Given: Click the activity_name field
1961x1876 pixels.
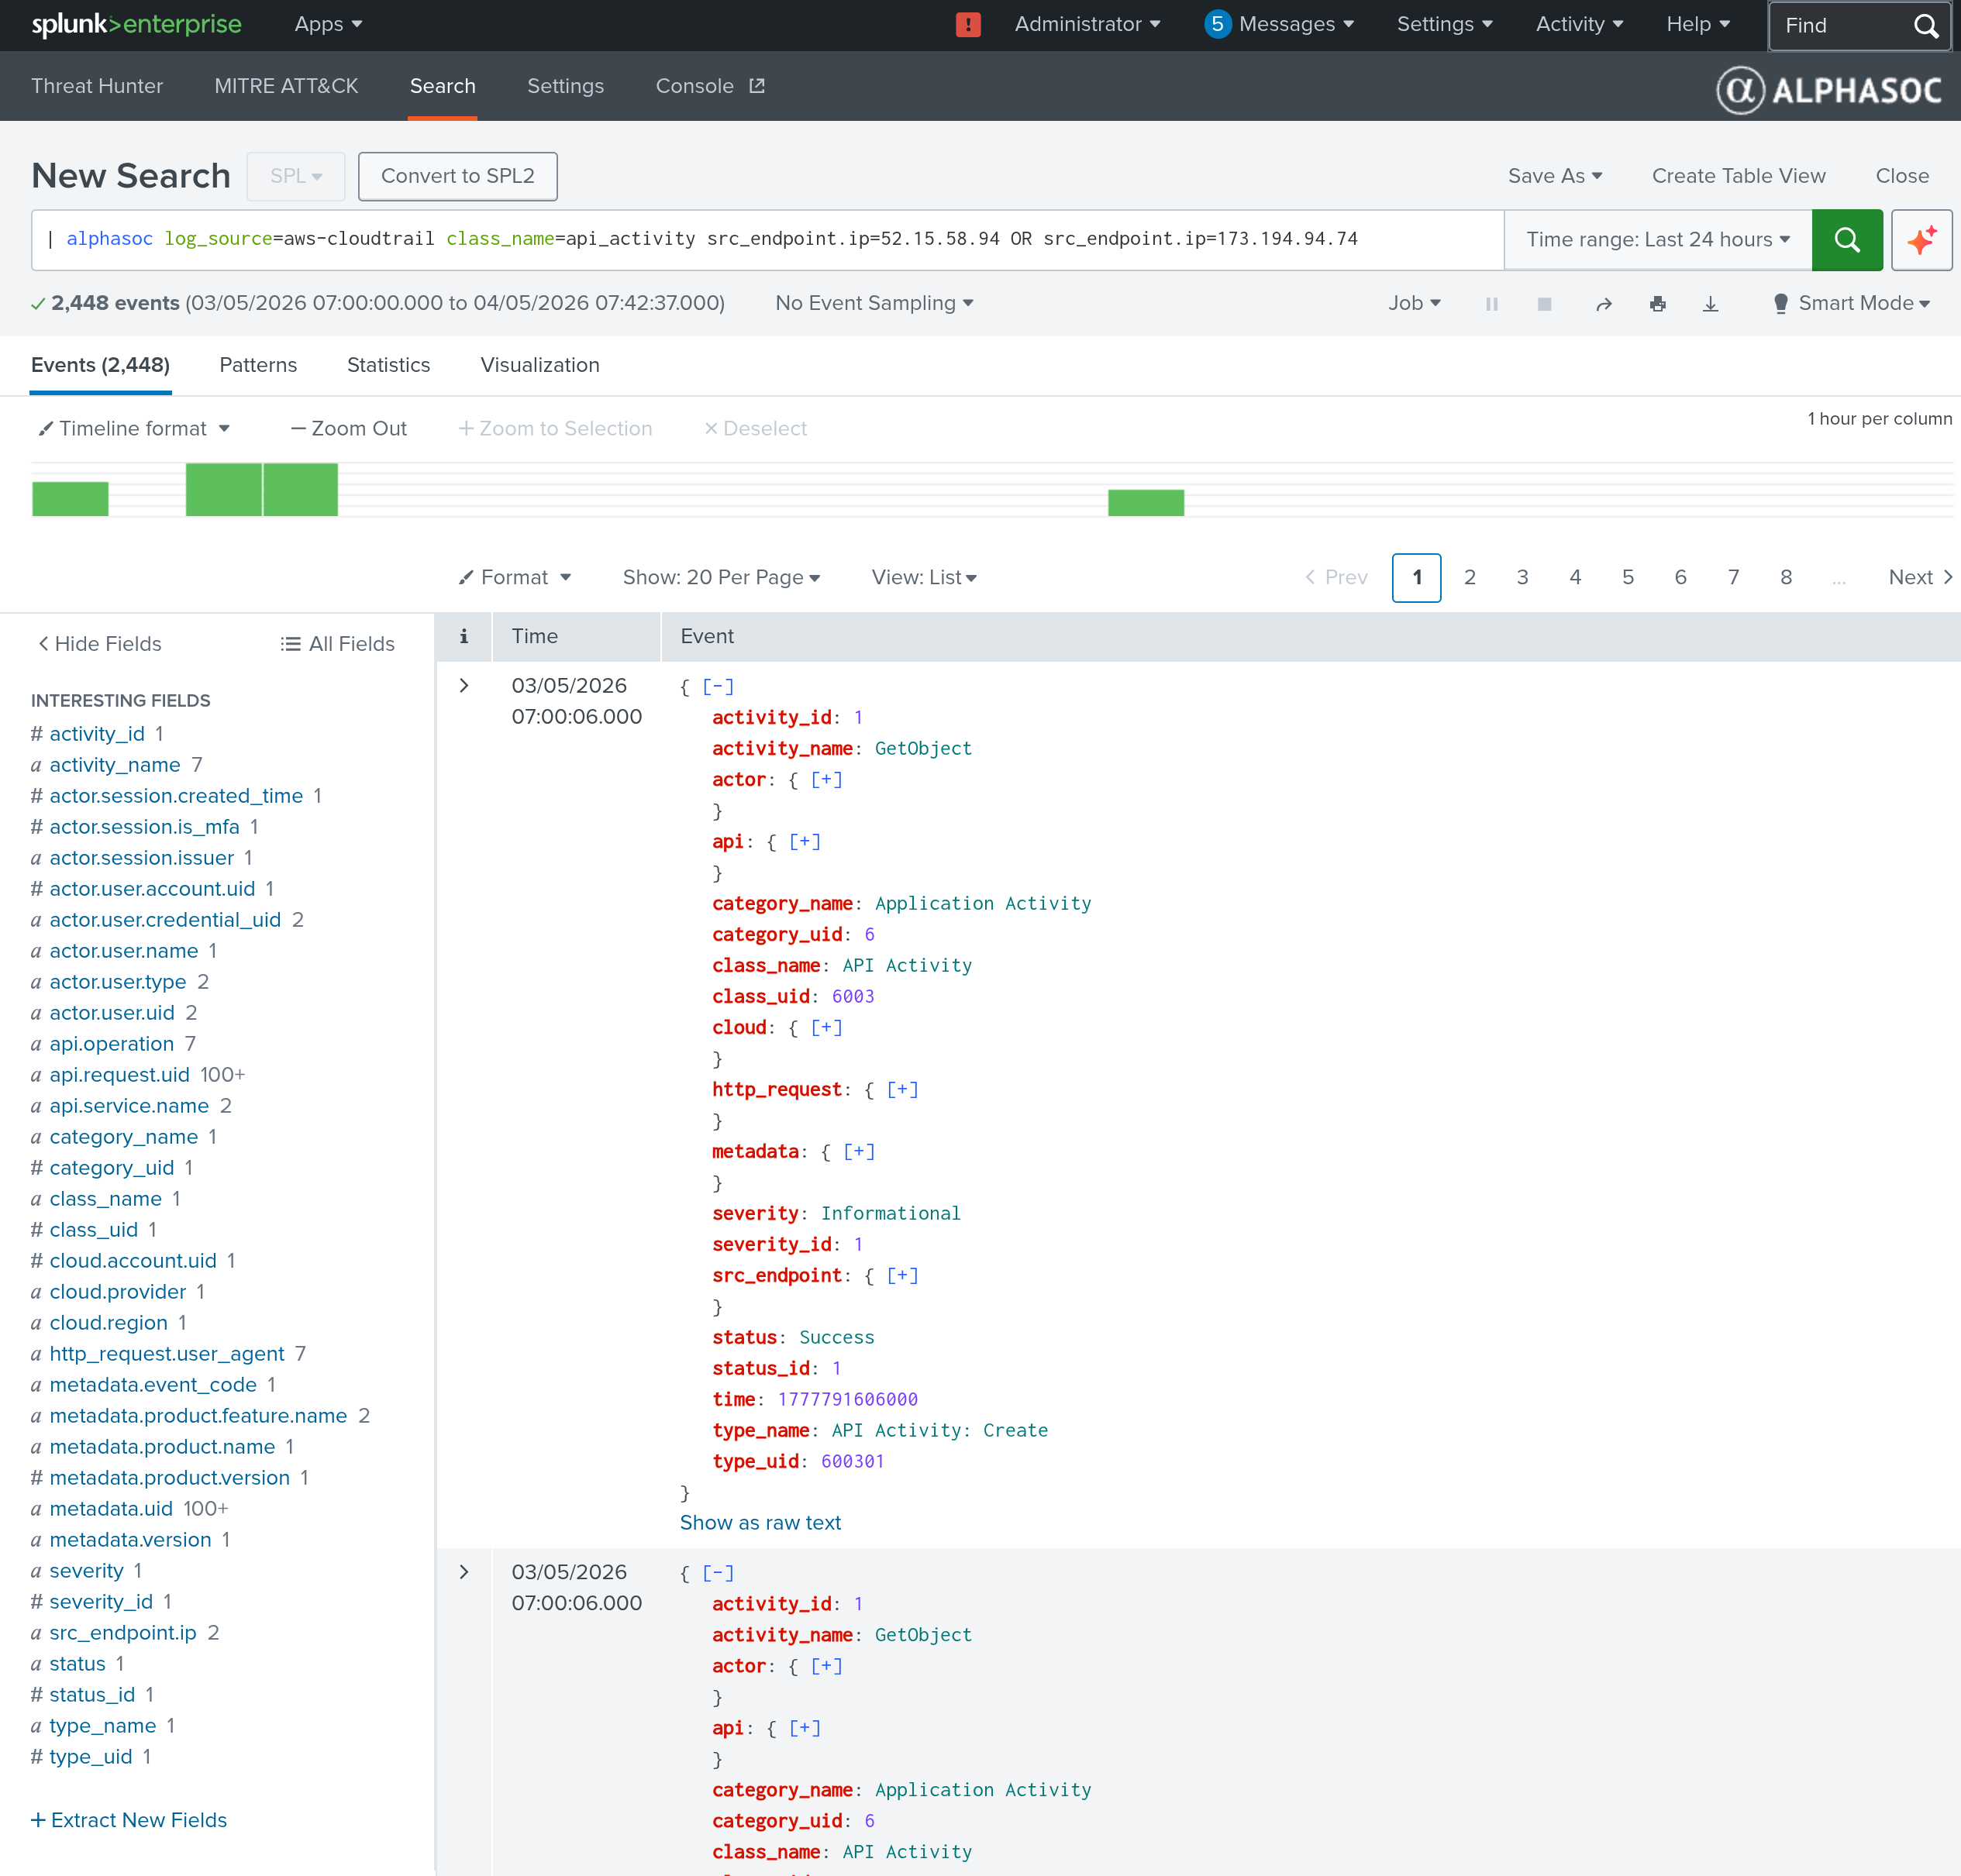Looking at the screenshot, I should point(115,765).
